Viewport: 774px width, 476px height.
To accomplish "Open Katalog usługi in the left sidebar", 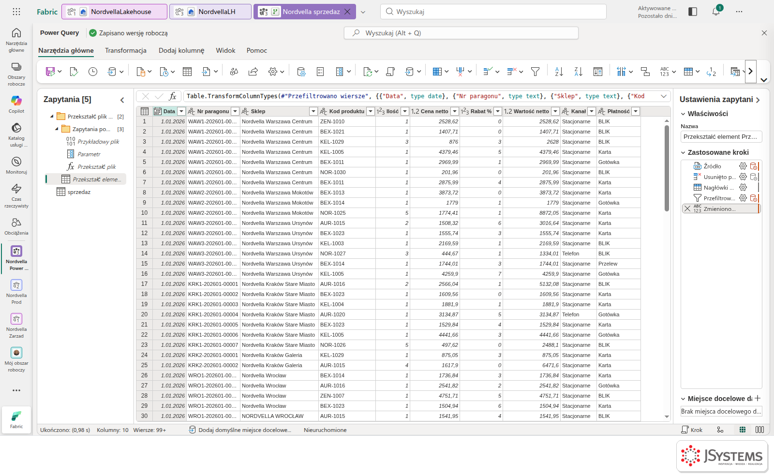I will click(16, 134).
